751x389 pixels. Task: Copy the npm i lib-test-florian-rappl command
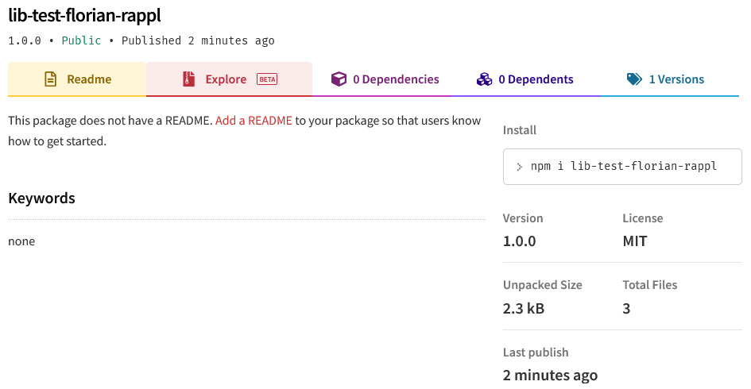tap(622, 167)
